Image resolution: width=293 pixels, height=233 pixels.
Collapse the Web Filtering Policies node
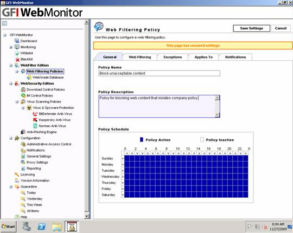[17, 72]
